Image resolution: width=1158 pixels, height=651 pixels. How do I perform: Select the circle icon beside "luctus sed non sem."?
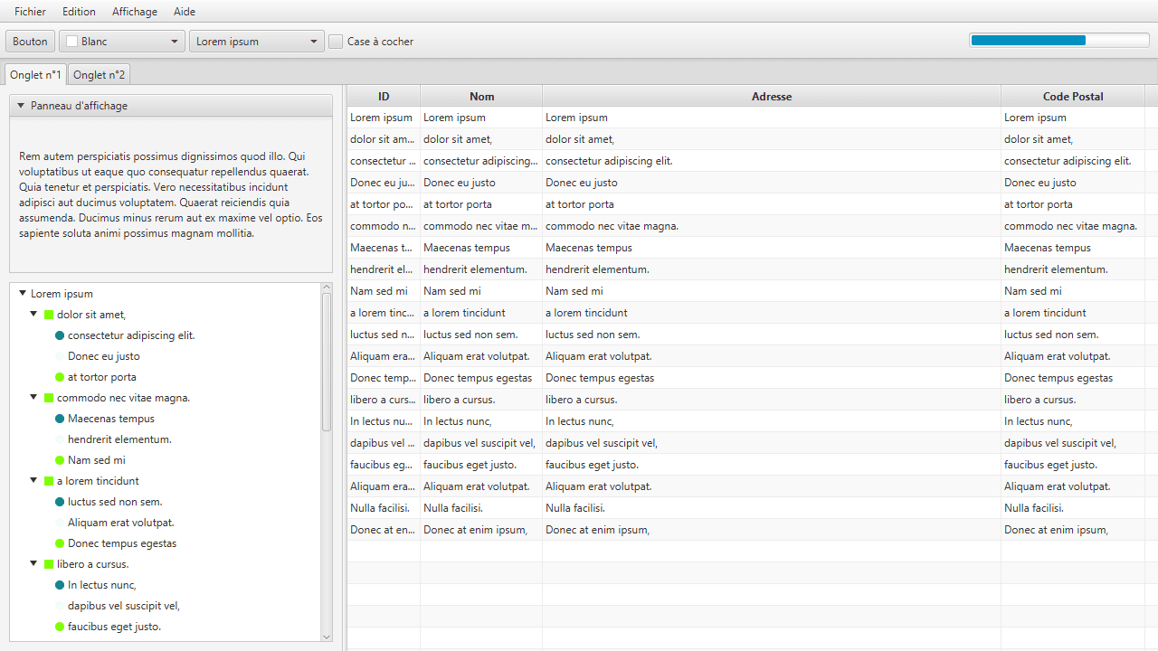click(59, 501)
